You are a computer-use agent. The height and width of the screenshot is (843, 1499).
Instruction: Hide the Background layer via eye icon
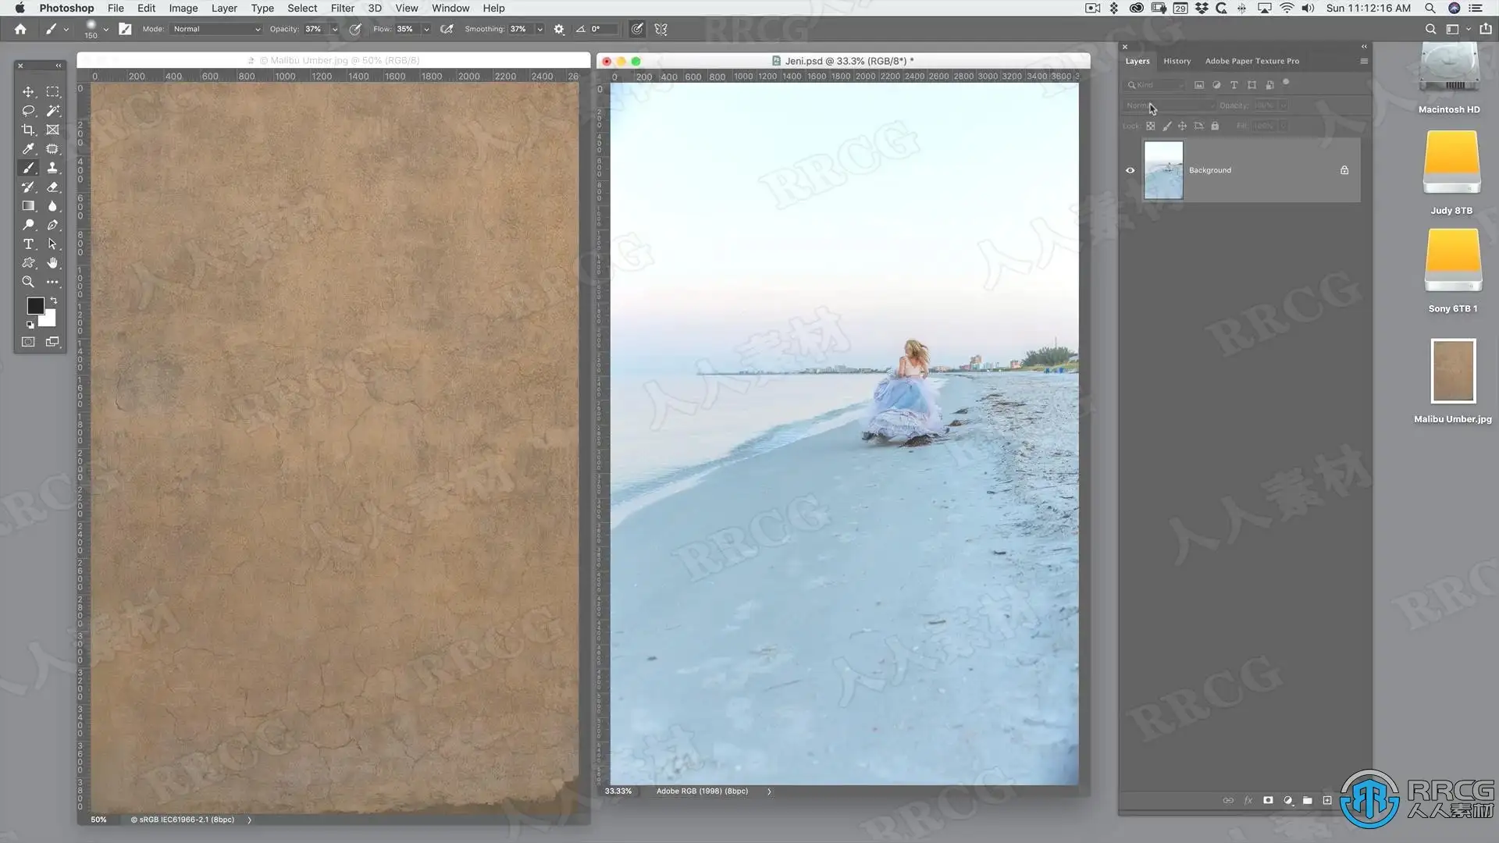point(1130,170)
